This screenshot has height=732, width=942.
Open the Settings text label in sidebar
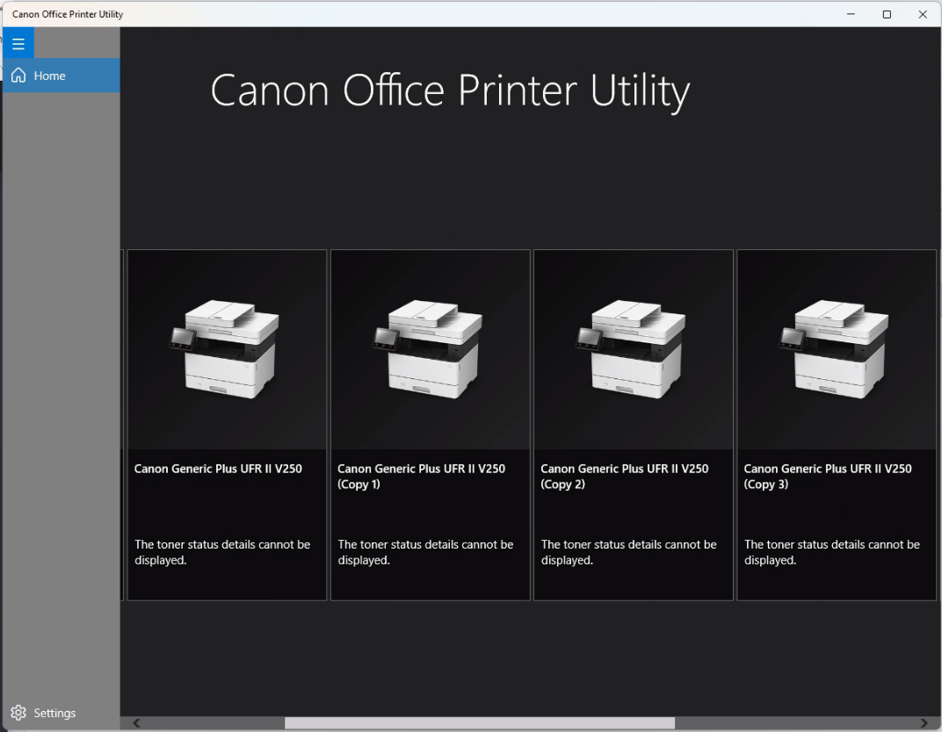pos(54,714)
